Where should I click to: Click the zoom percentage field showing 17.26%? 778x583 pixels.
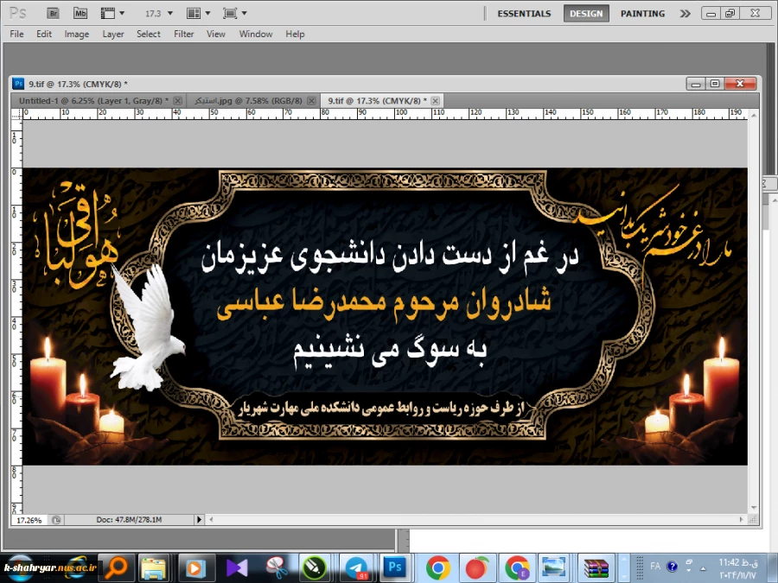pos(30,520)
